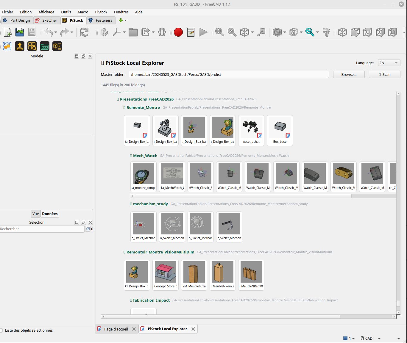
Task: Switch to the Part Design workbench tab
Action: click(17, 20)
